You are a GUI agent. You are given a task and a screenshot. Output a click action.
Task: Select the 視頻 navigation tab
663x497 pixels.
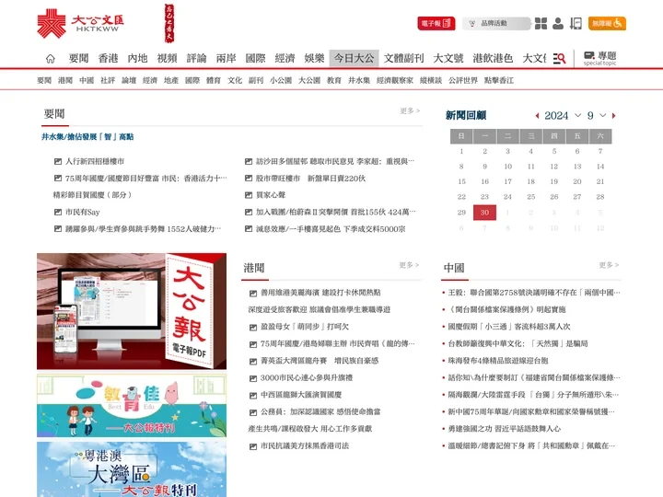point(167,58)
